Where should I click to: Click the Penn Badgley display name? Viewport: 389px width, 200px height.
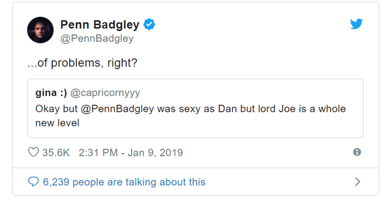pyautogui.click(x=100, y=25)
